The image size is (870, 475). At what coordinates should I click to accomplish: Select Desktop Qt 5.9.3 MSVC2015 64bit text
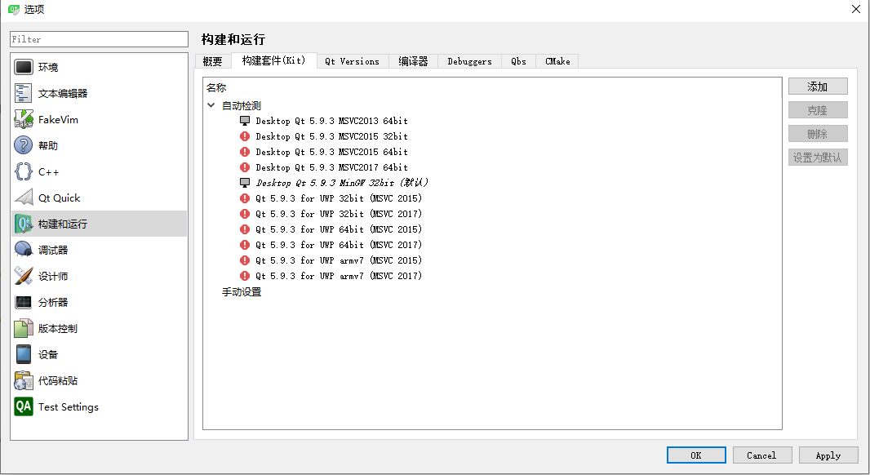(332, 152)
